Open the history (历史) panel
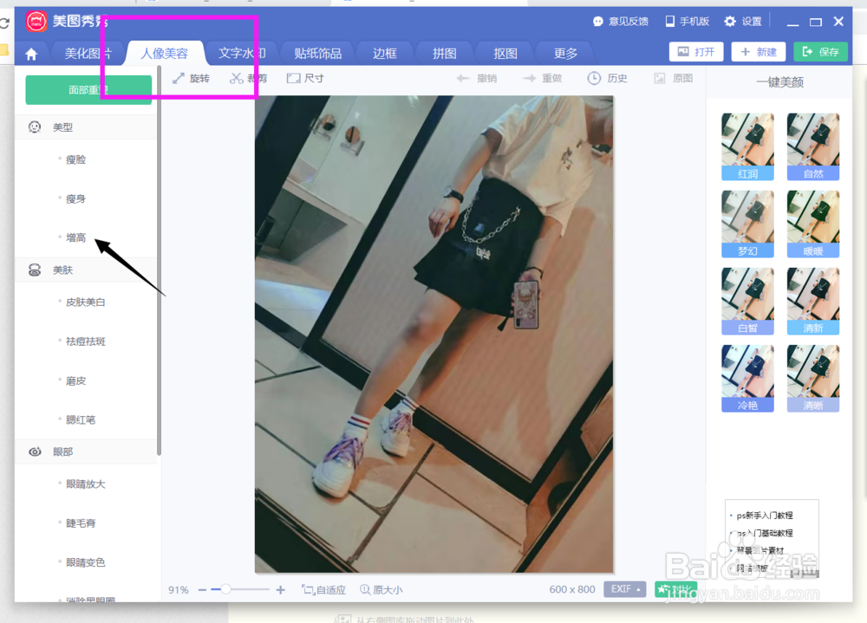Screen dimensions: 867x623 point(607,78)
